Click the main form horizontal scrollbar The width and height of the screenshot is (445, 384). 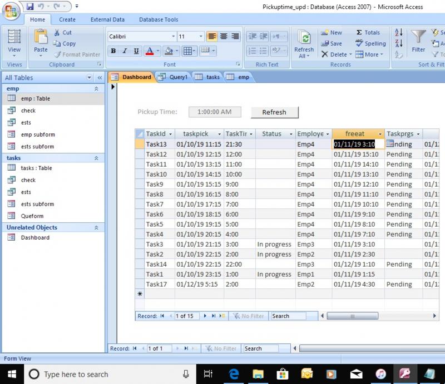click(372, 348)
